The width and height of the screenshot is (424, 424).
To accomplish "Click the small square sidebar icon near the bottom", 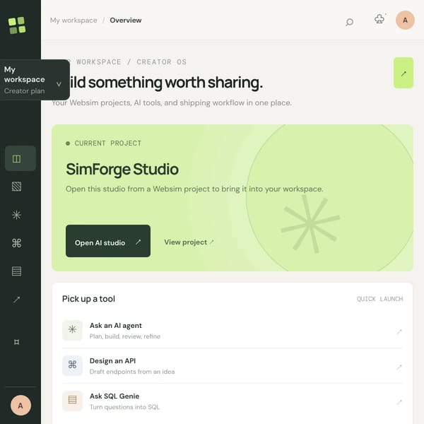I will pyautogui.click(x=16, y=342).
